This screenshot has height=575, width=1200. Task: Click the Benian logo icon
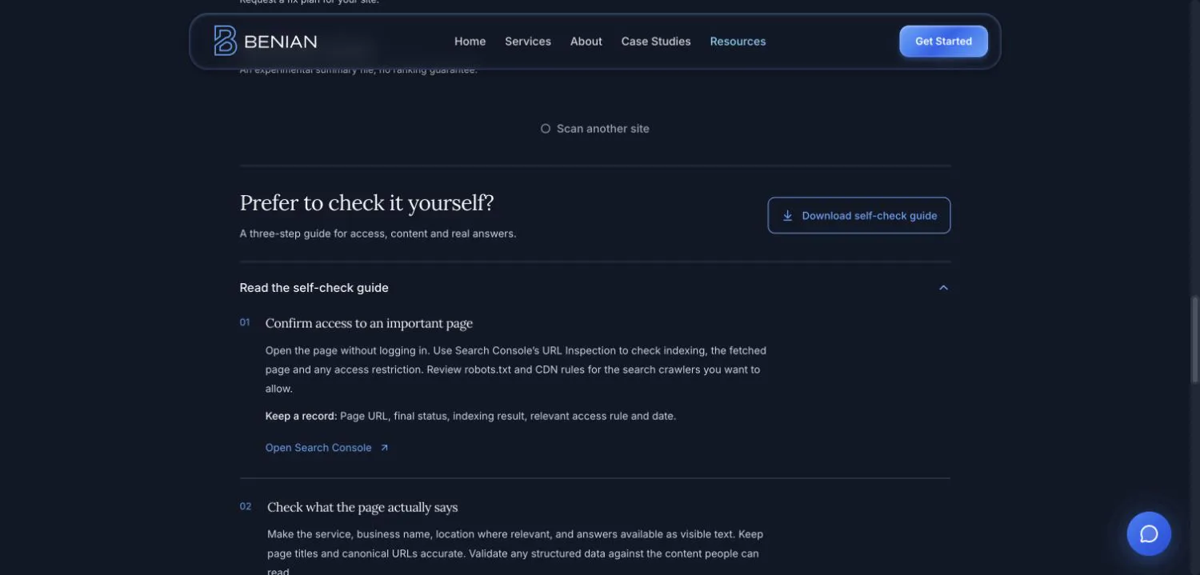tap(225, 41)
